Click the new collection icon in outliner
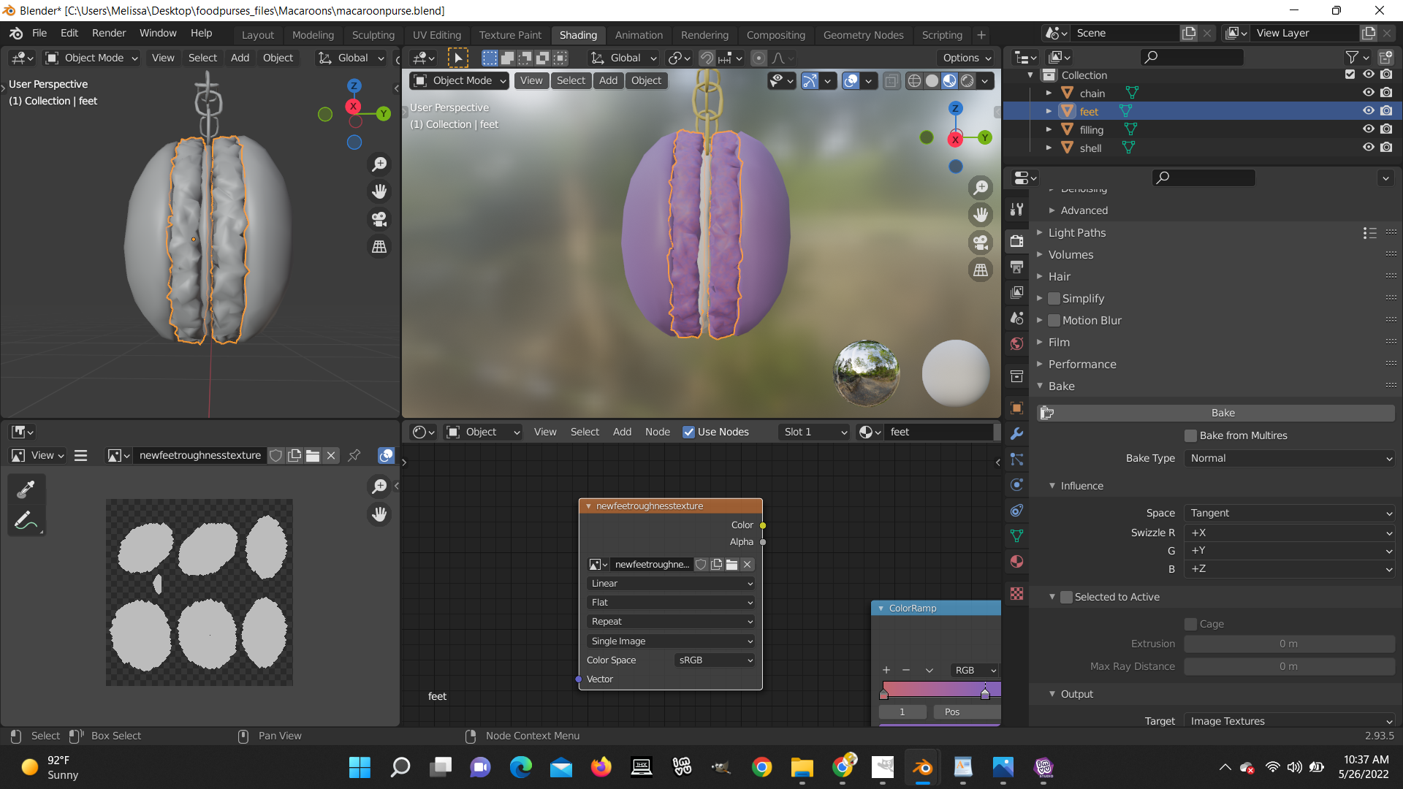The width and height of the screenshot is (1403, 789). point(1385,57)
